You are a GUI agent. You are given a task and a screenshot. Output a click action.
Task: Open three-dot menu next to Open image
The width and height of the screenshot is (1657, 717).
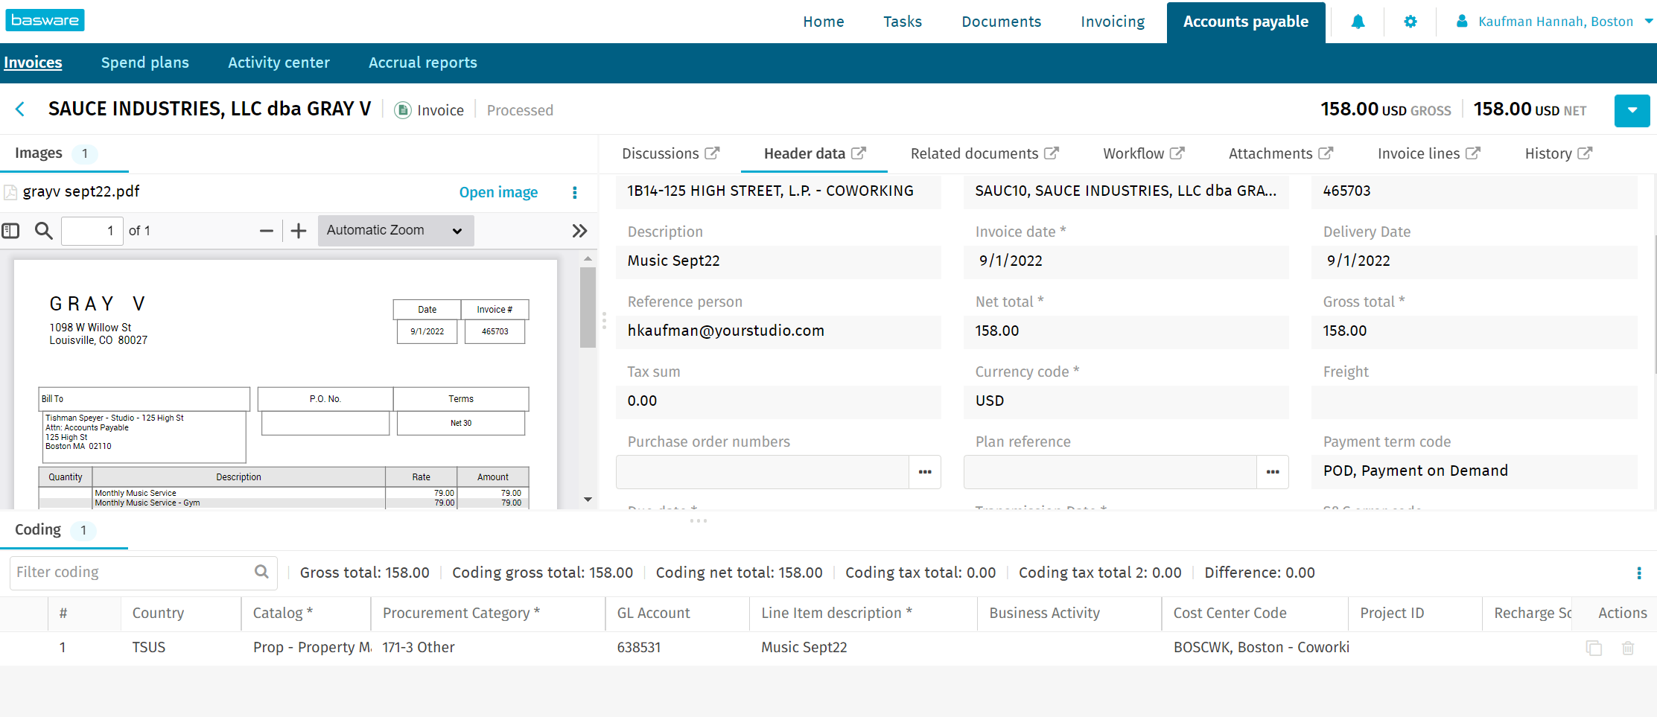coord(574,193)
